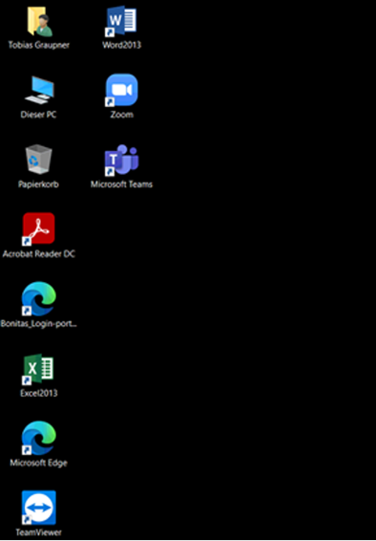The image size is (376, 541).
Task: Click the 'Papierkorb' caption under the bin
Action: click(x=38, y=184)
